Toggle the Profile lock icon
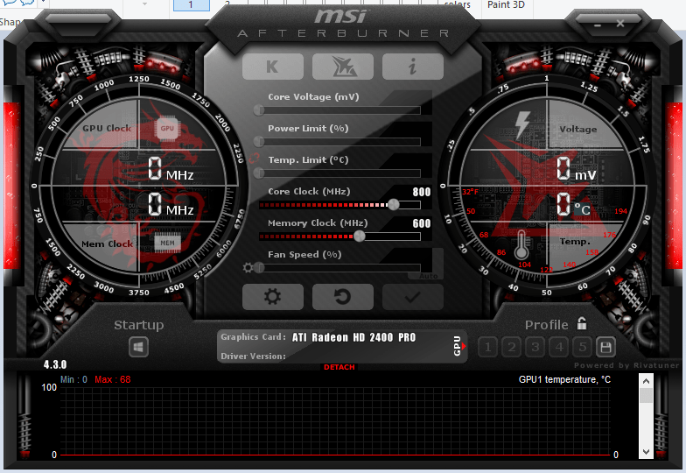Image resolution: width=686 pixels, height=473 pixels. pyautogui.click(x=582, y=324)
